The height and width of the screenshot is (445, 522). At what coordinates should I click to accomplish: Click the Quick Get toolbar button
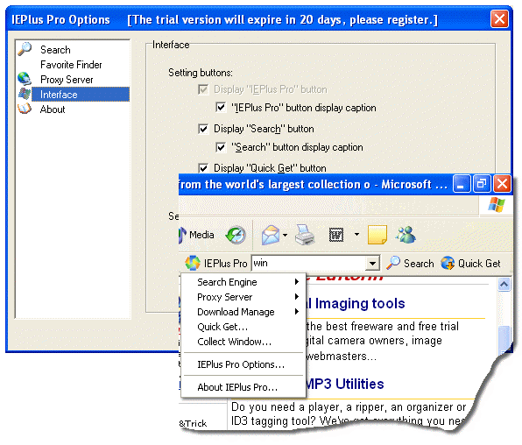point(470,264)
